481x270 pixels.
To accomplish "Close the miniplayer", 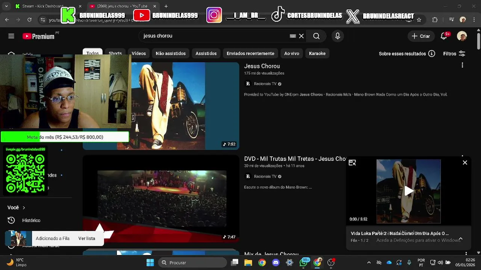I will pyautogui.click(x=465, y=162).
